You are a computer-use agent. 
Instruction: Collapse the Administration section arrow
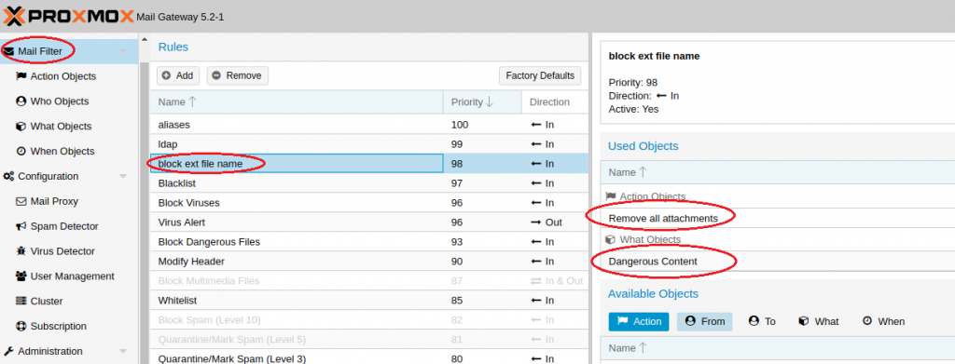click(x=123, y=351)
